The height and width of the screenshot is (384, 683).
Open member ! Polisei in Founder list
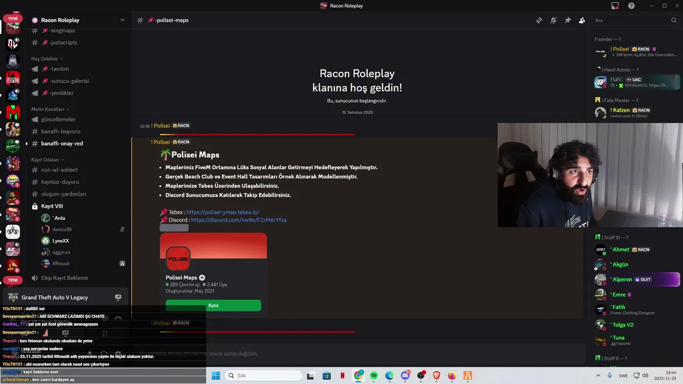637,52
